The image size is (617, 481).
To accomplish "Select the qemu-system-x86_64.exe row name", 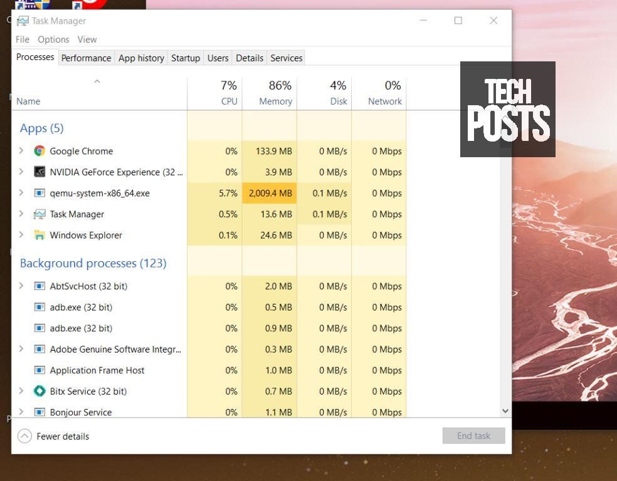I will click(x=100, y=194).
